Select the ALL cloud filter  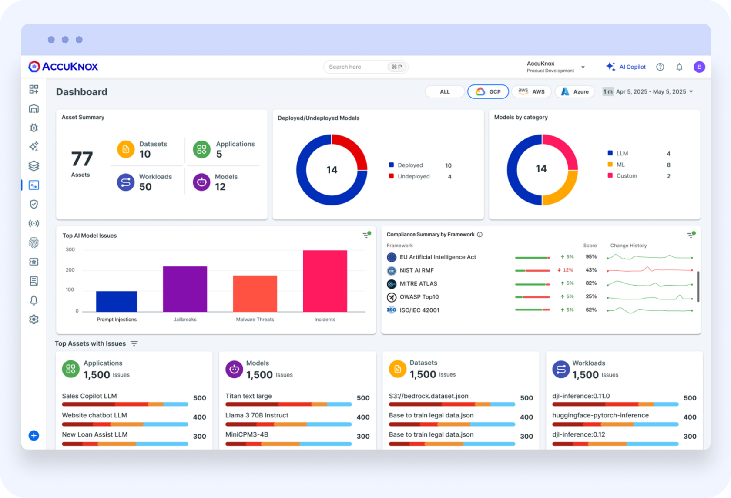445,92
